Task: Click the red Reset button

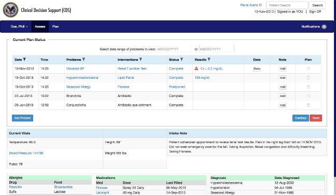Action: click(x=316, y=118)
